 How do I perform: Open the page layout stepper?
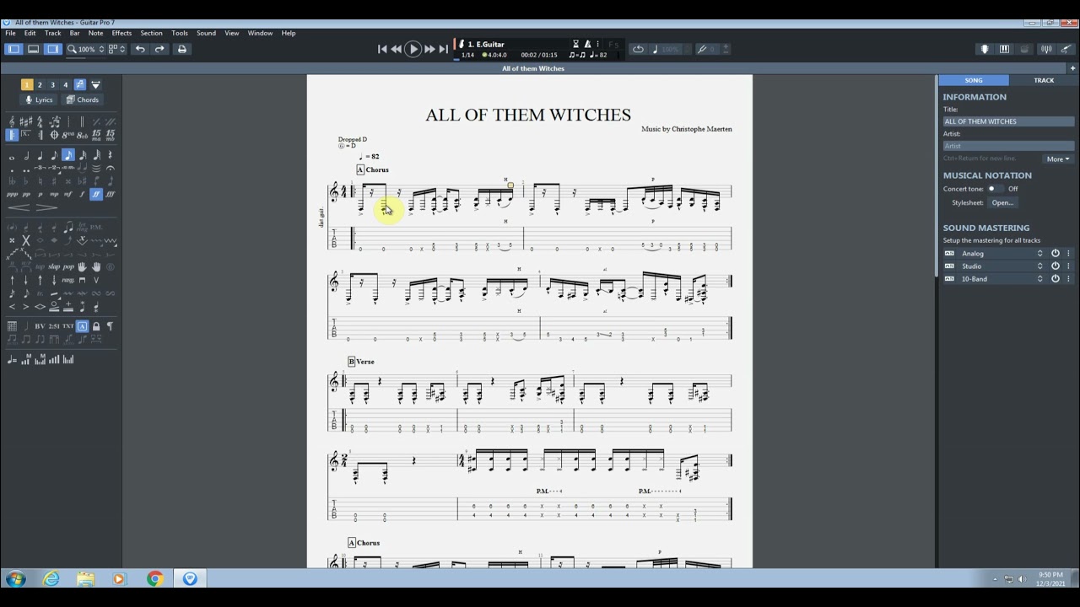pos(122,49)
